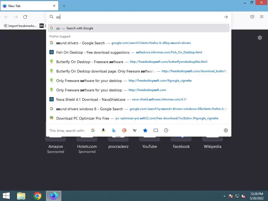The width and height of the screenshot is (268, 201).
Task: Open the Firefox hamburger application menu
Action: point(262,17)
